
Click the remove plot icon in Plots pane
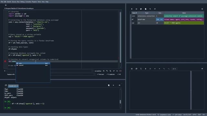(x=146, y=69)
